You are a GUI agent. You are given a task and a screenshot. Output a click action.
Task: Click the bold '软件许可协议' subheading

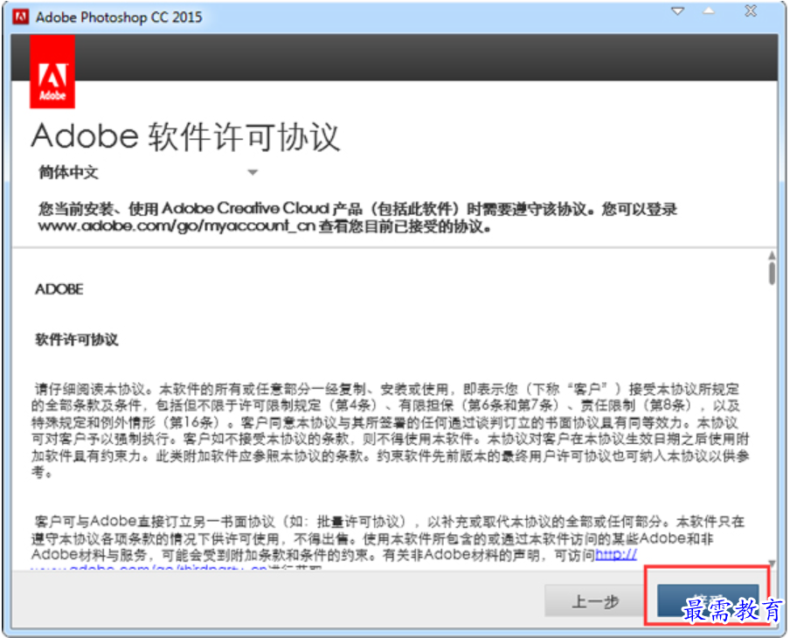click(77, 340)
